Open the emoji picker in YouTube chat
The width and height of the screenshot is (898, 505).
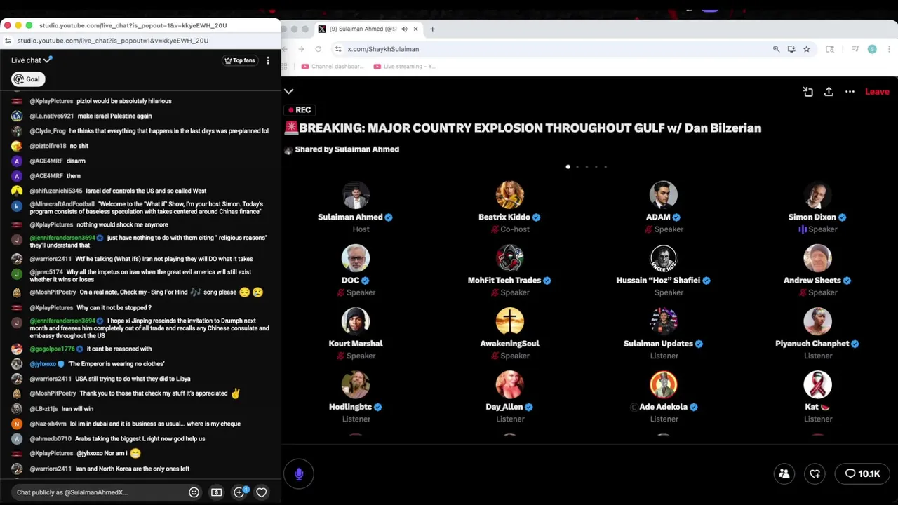(x=194, y=492)
